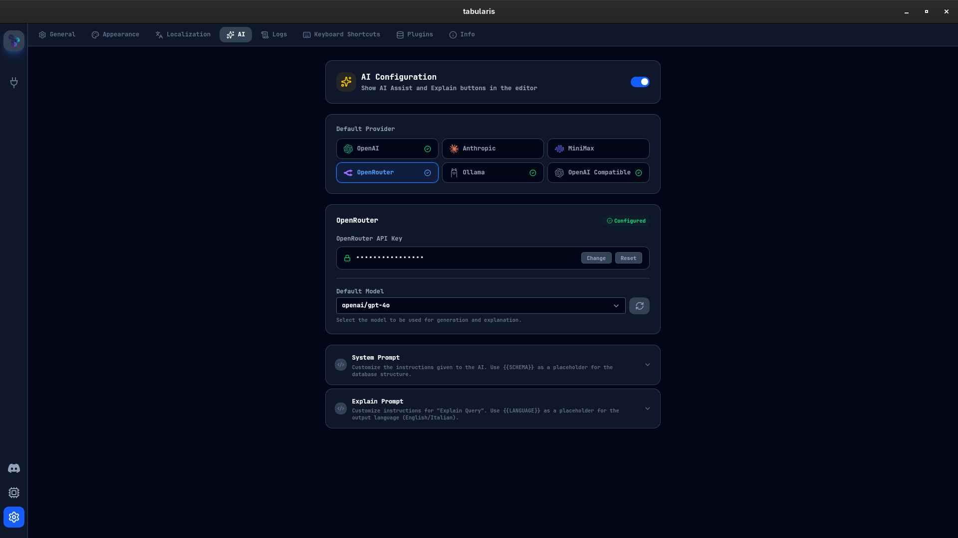
Task: Click the AI sparkle icon in AI Configuration
Action: point(346,82)
